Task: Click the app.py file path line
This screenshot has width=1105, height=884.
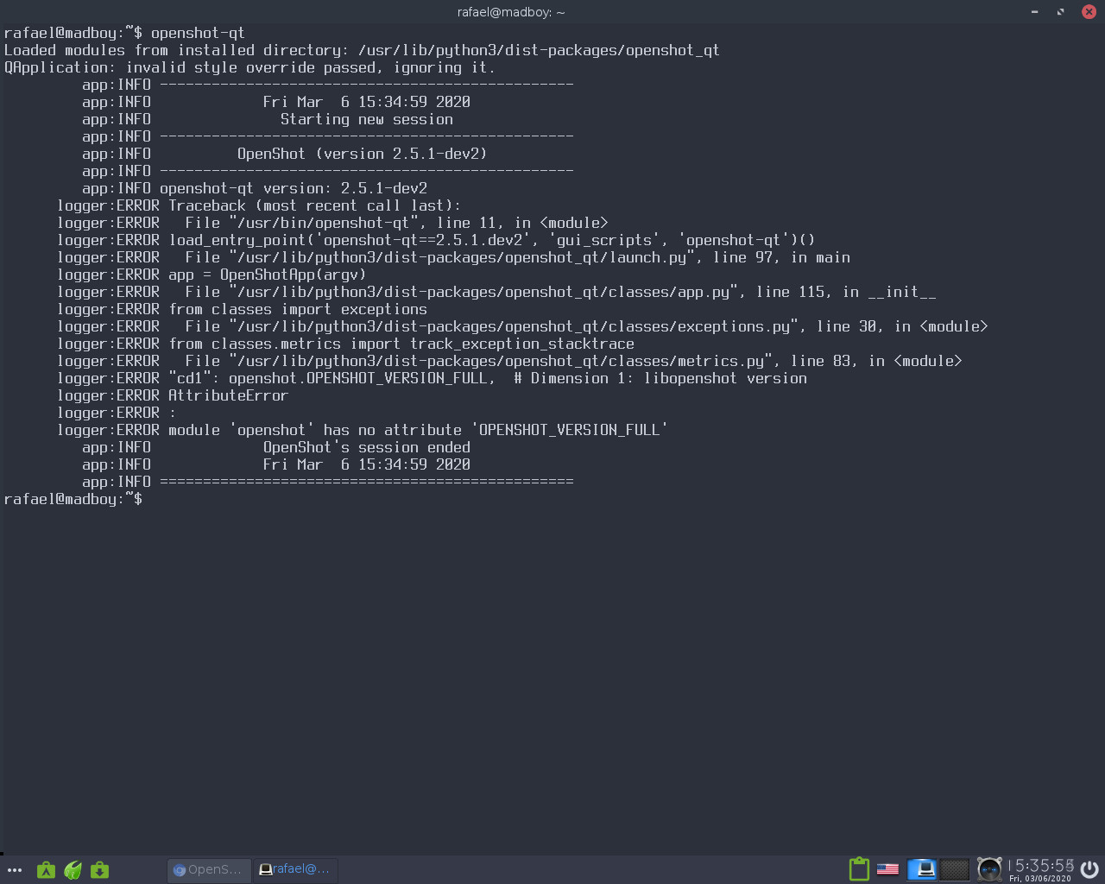Action: tap(496, 292)
